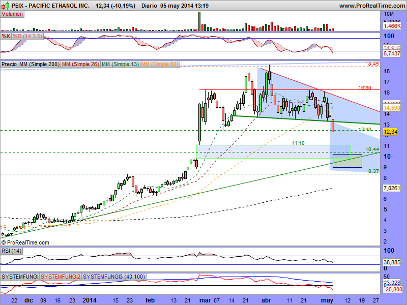Click the feb month label on time axis

pyautogui.click(x=150, y=300)
